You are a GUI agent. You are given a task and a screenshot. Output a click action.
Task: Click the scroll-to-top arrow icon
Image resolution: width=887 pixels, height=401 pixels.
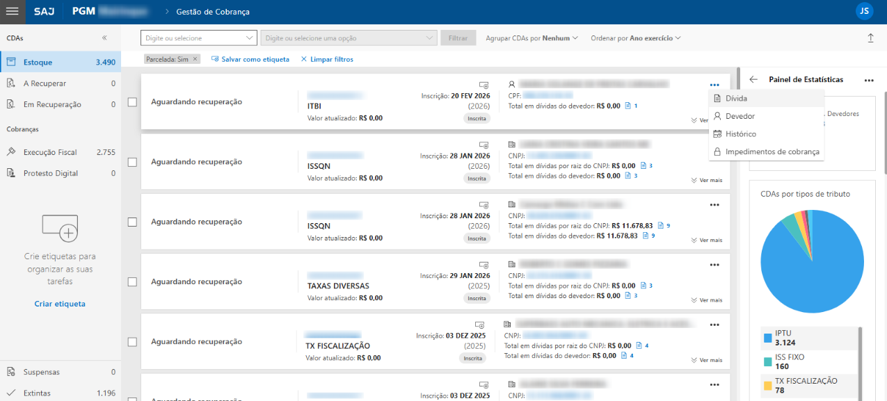(x=870, y=38)
